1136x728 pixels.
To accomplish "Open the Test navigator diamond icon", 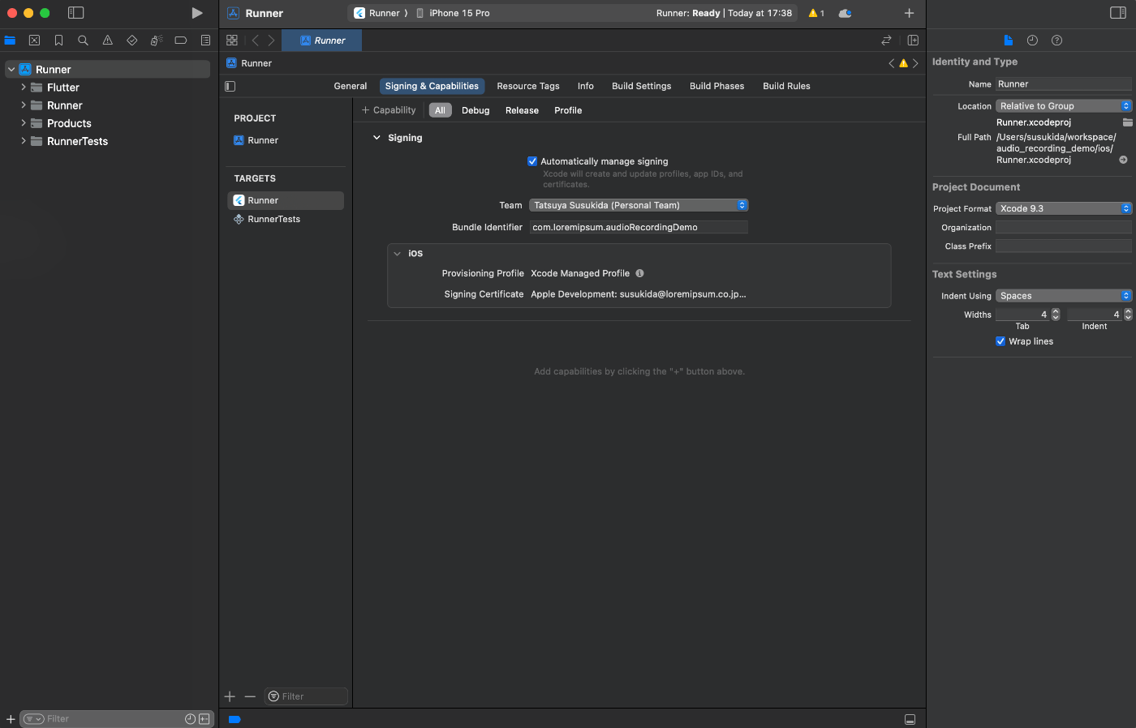I will coord(131,40).
